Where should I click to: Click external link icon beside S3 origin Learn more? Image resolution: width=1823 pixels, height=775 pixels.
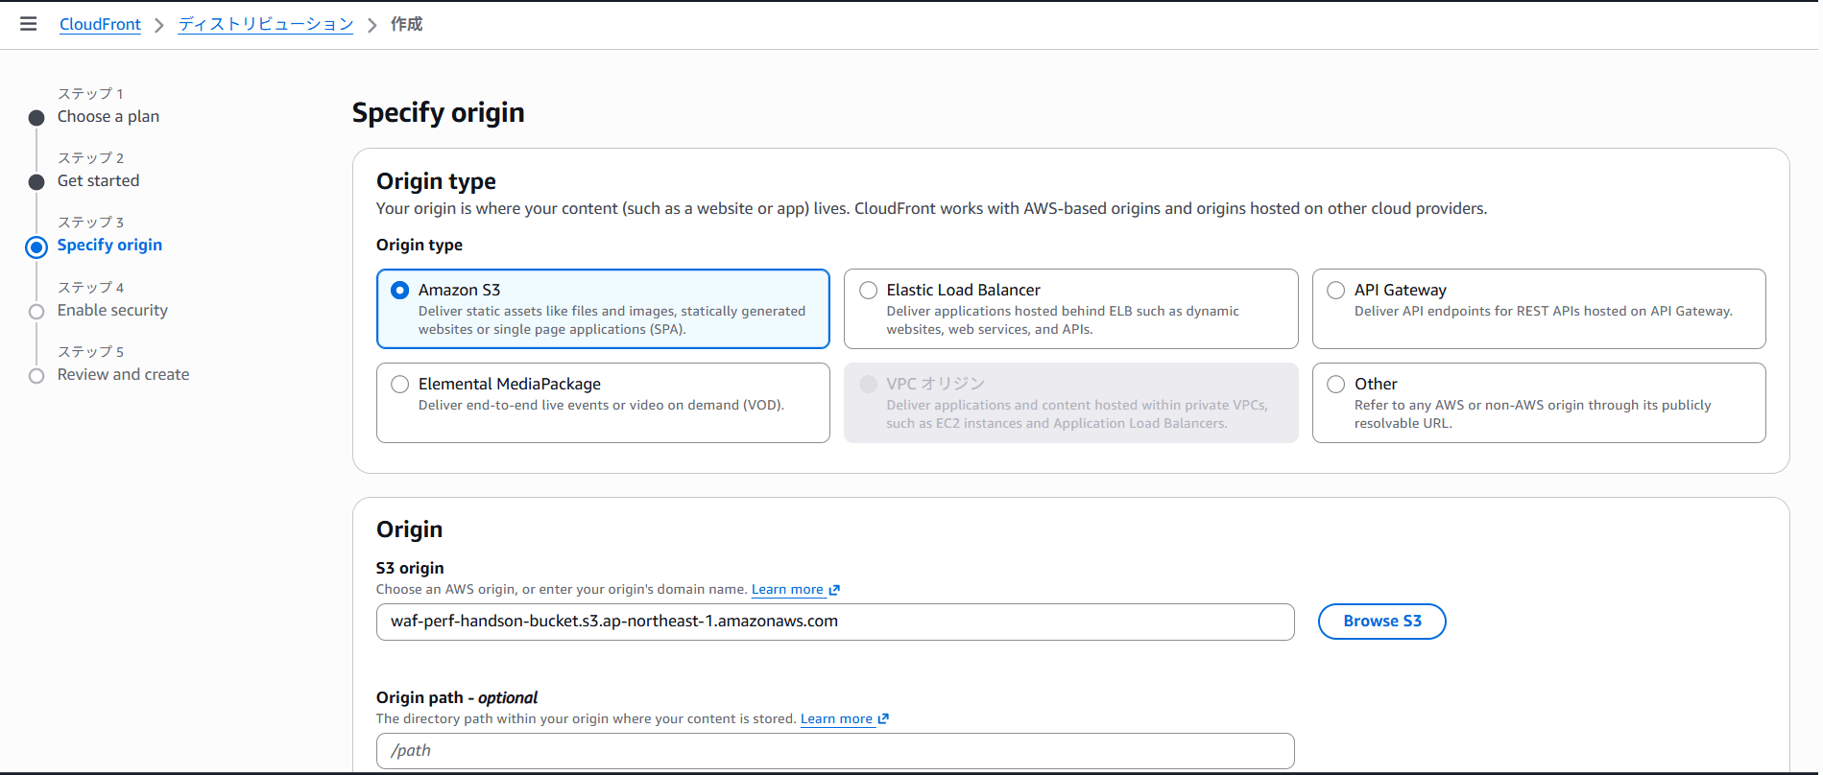coord(834,590)
